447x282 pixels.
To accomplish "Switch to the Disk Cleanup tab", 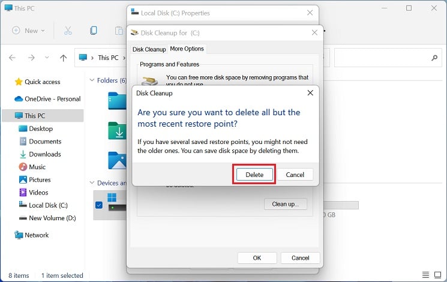I will pos(149,49).
